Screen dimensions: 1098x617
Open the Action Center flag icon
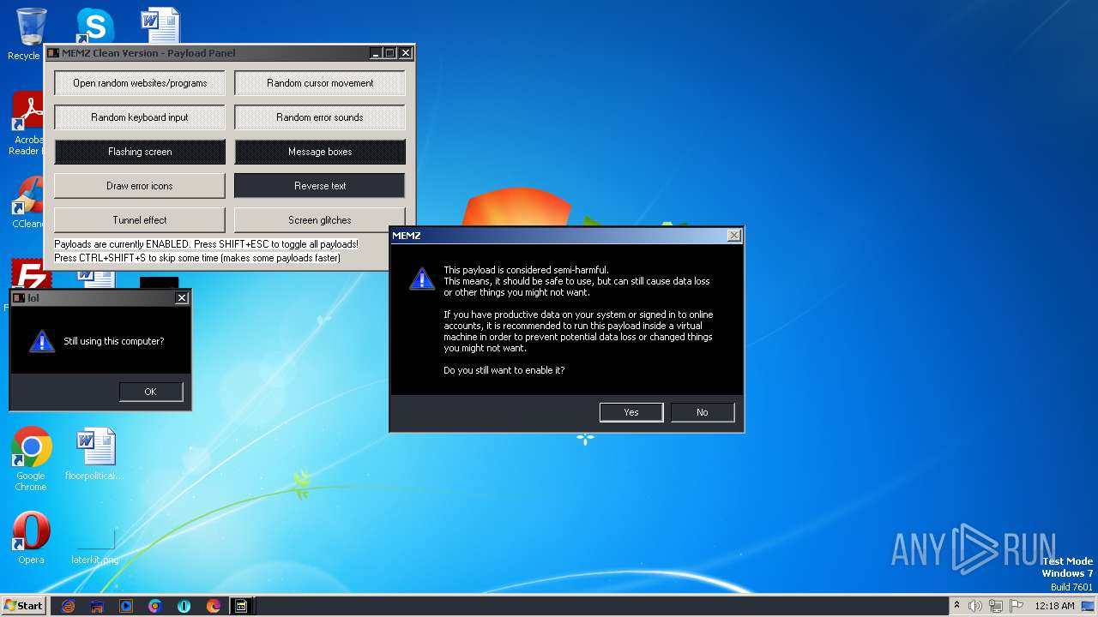click(1017, 606)
